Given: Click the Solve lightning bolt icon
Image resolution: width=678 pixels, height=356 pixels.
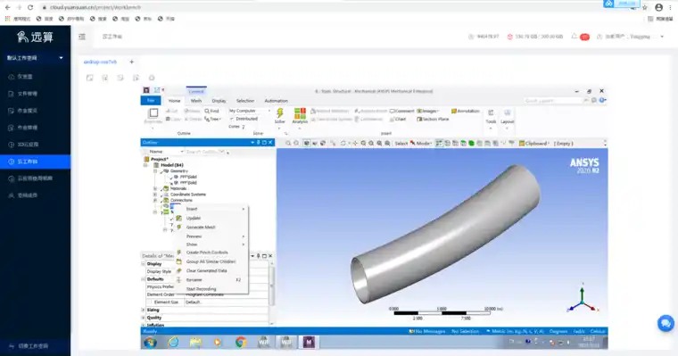Looking at the screenshot, I should (280, 113).
